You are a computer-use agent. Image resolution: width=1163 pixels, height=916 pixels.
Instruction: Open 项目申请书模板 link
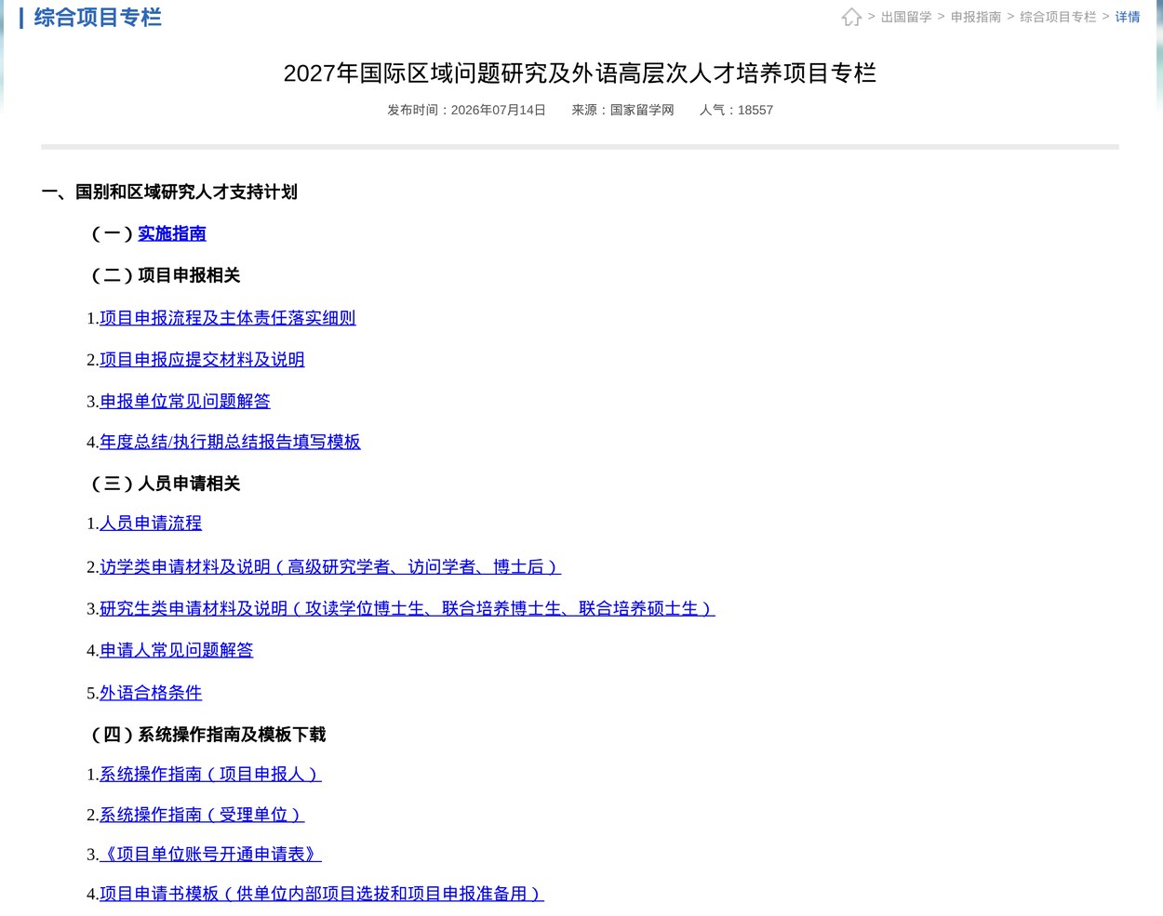coord(322,894)
